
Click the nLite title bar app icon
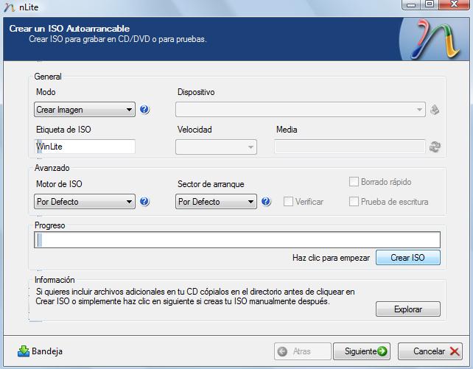(7, 6)
